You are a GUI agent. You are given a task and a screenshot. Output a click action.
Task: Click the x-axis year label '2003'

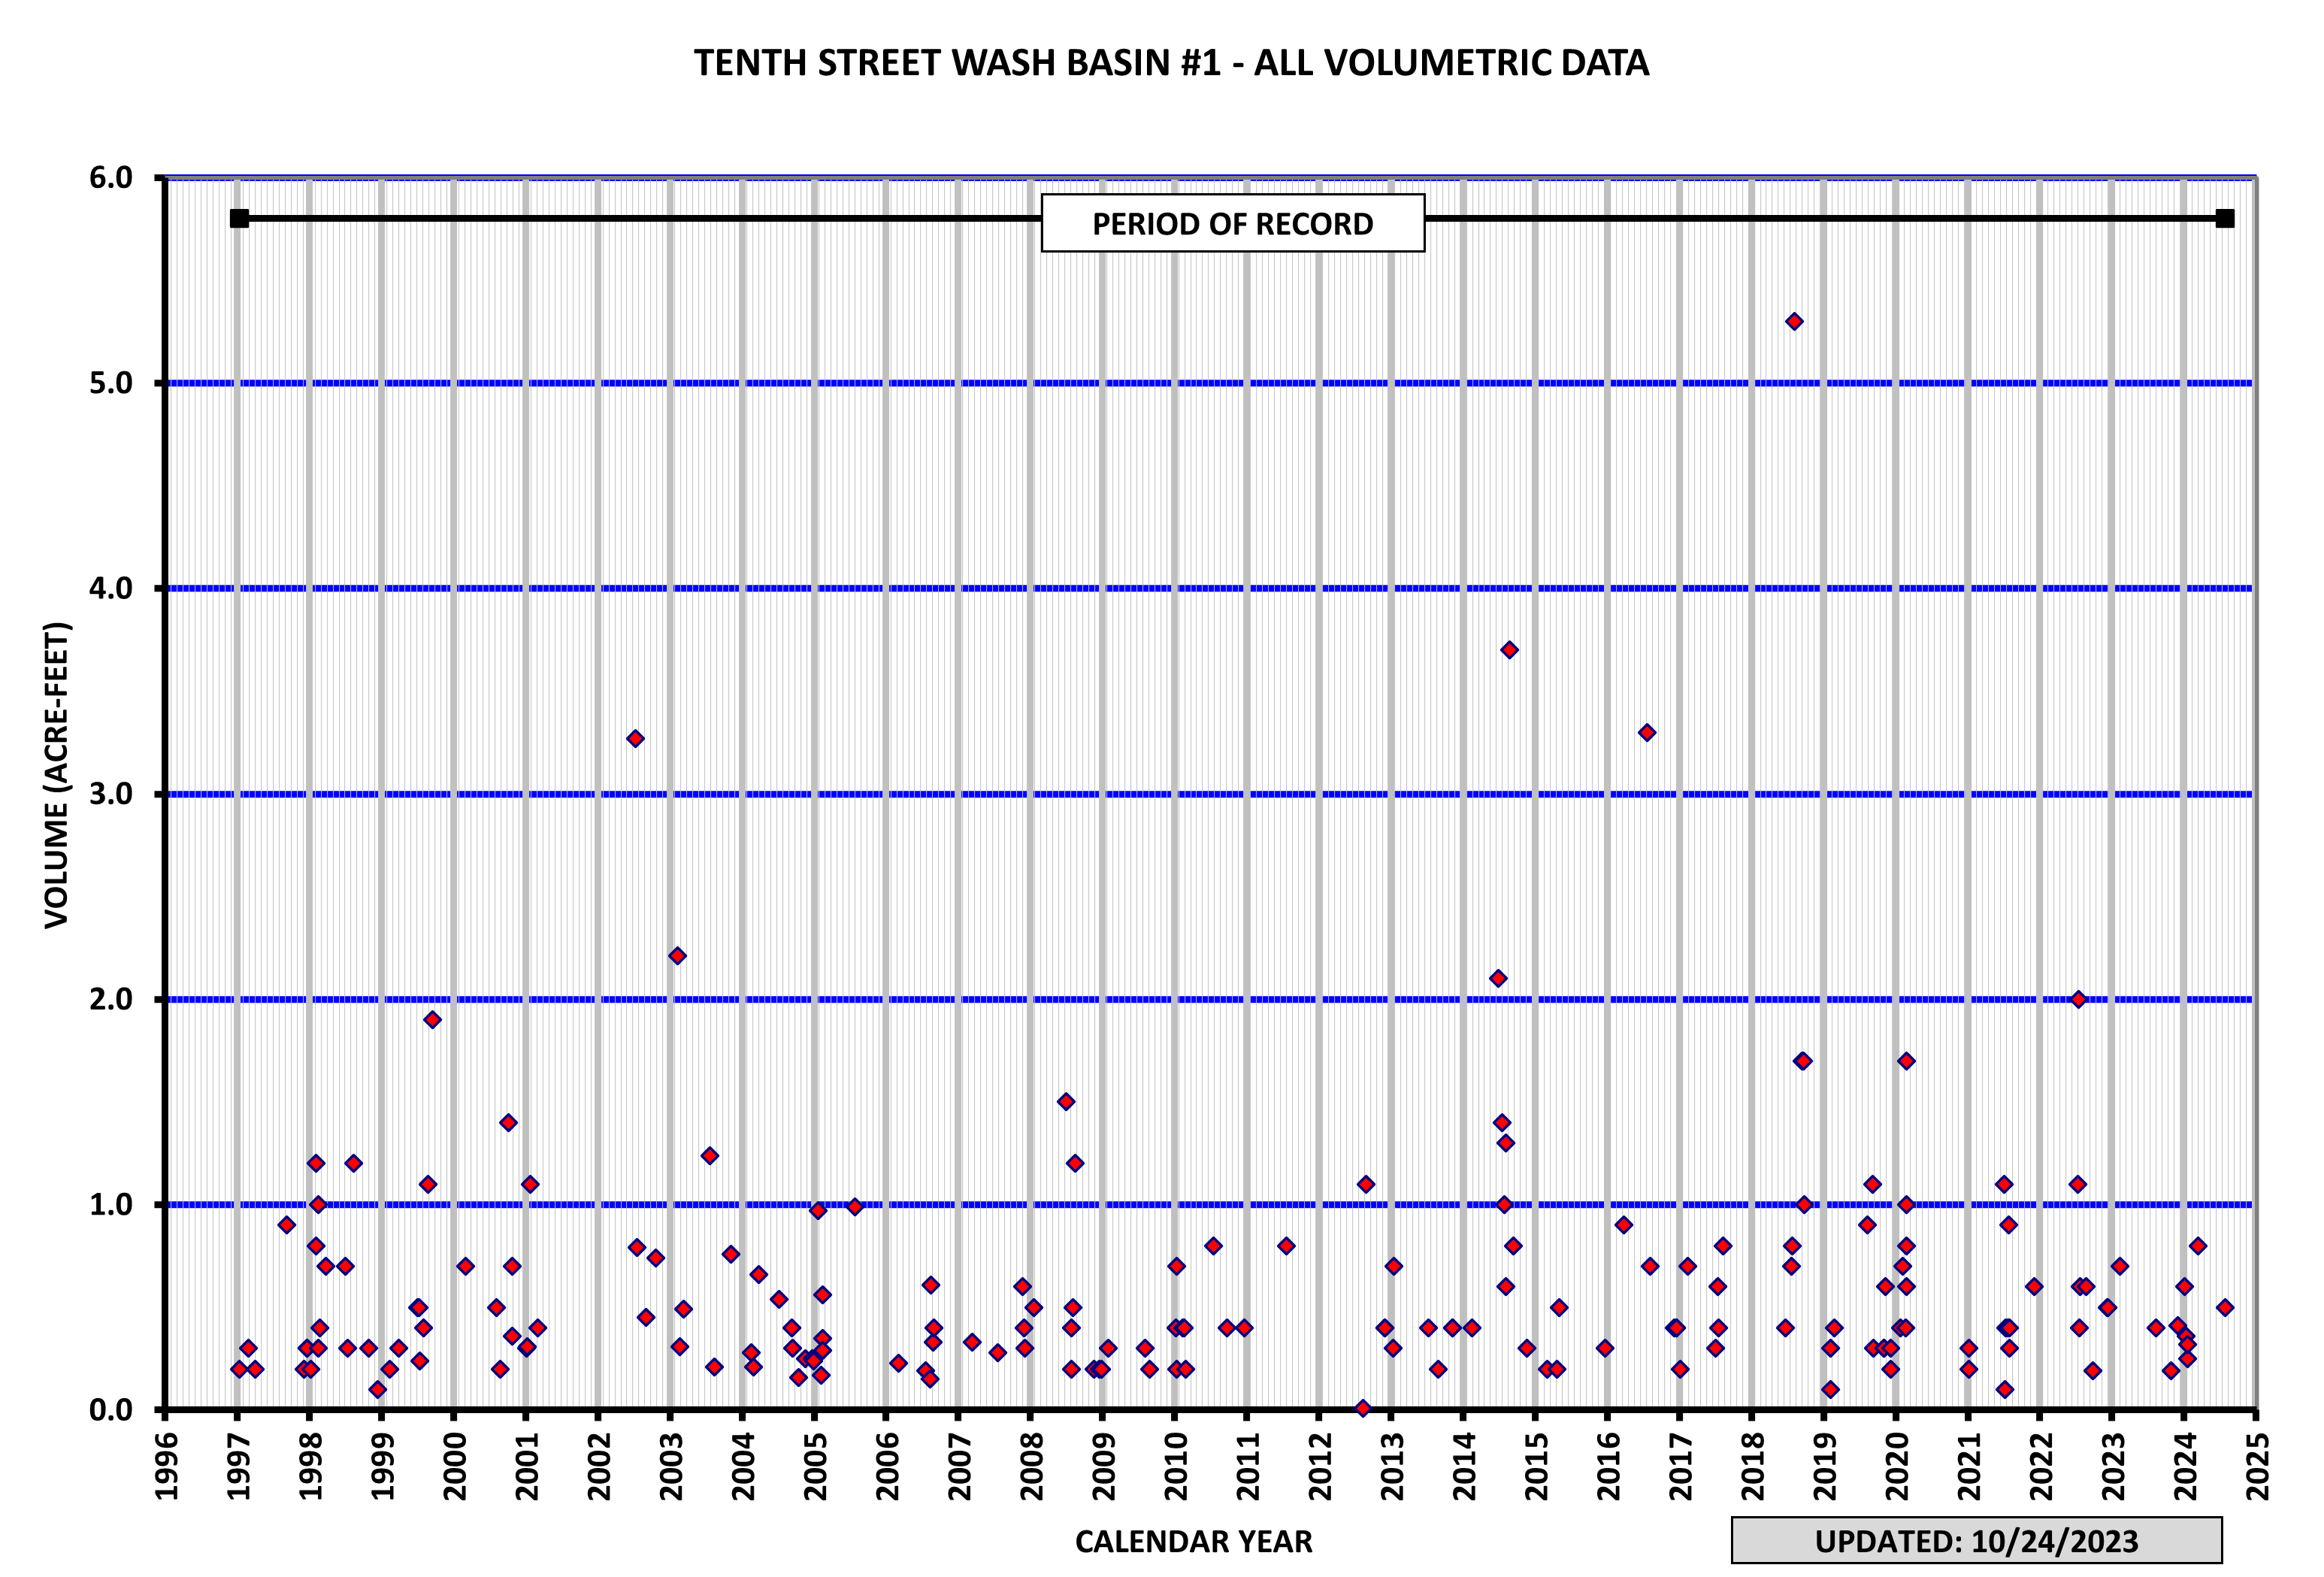[670, 1466]
